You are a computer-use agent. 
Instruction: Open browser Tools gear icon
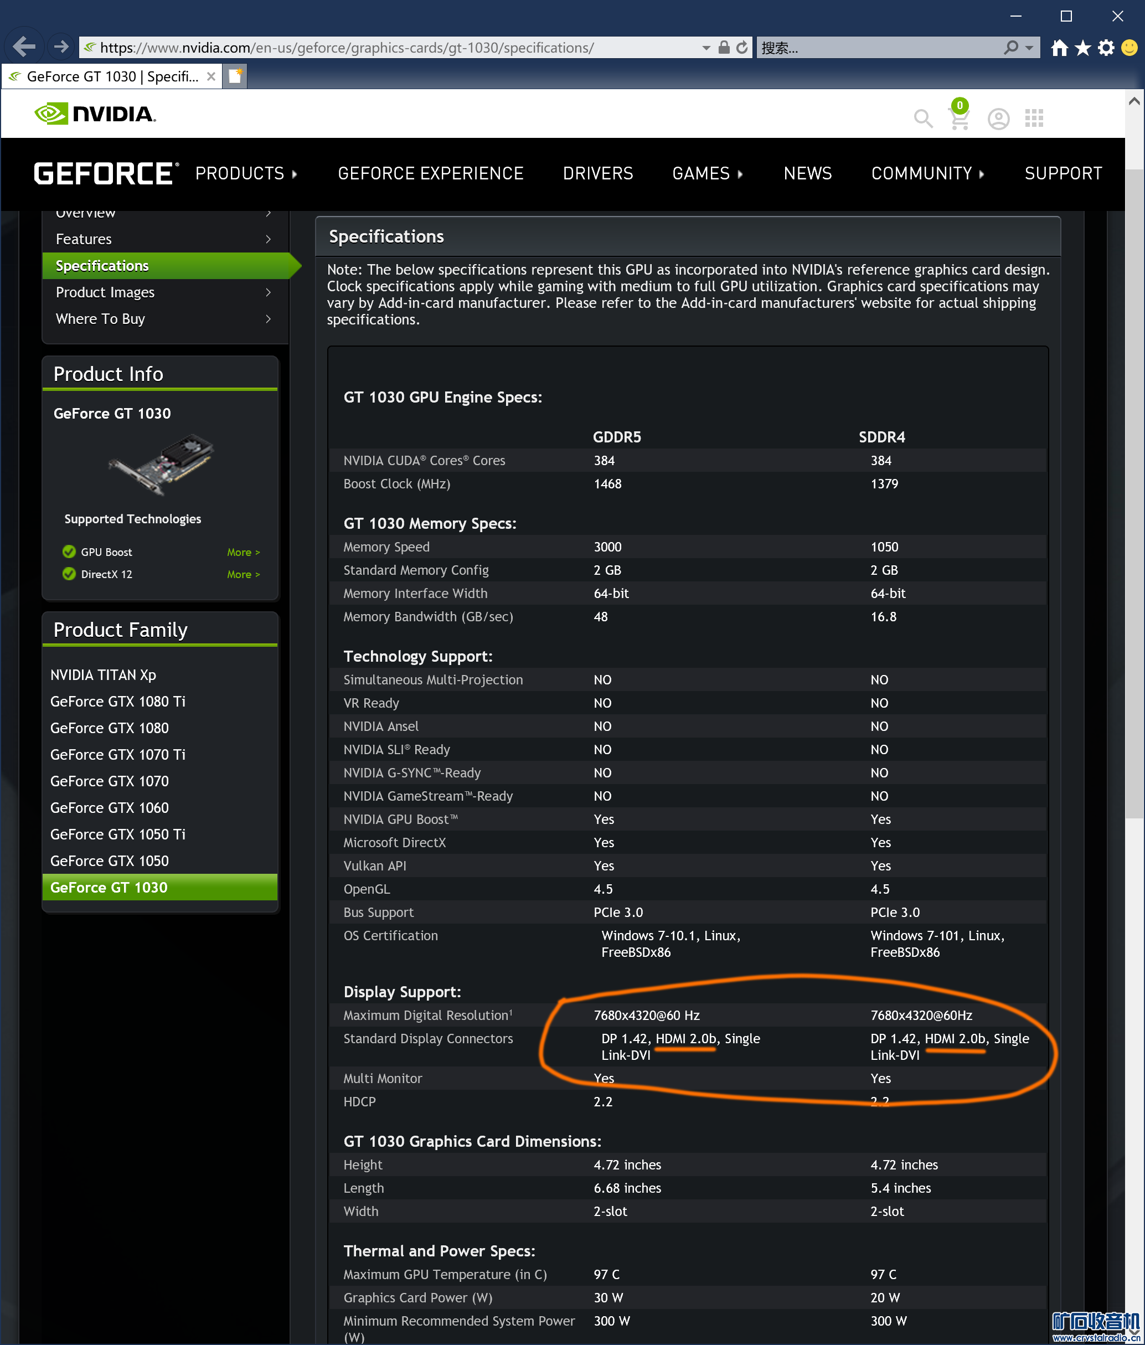pos(1106,48)
